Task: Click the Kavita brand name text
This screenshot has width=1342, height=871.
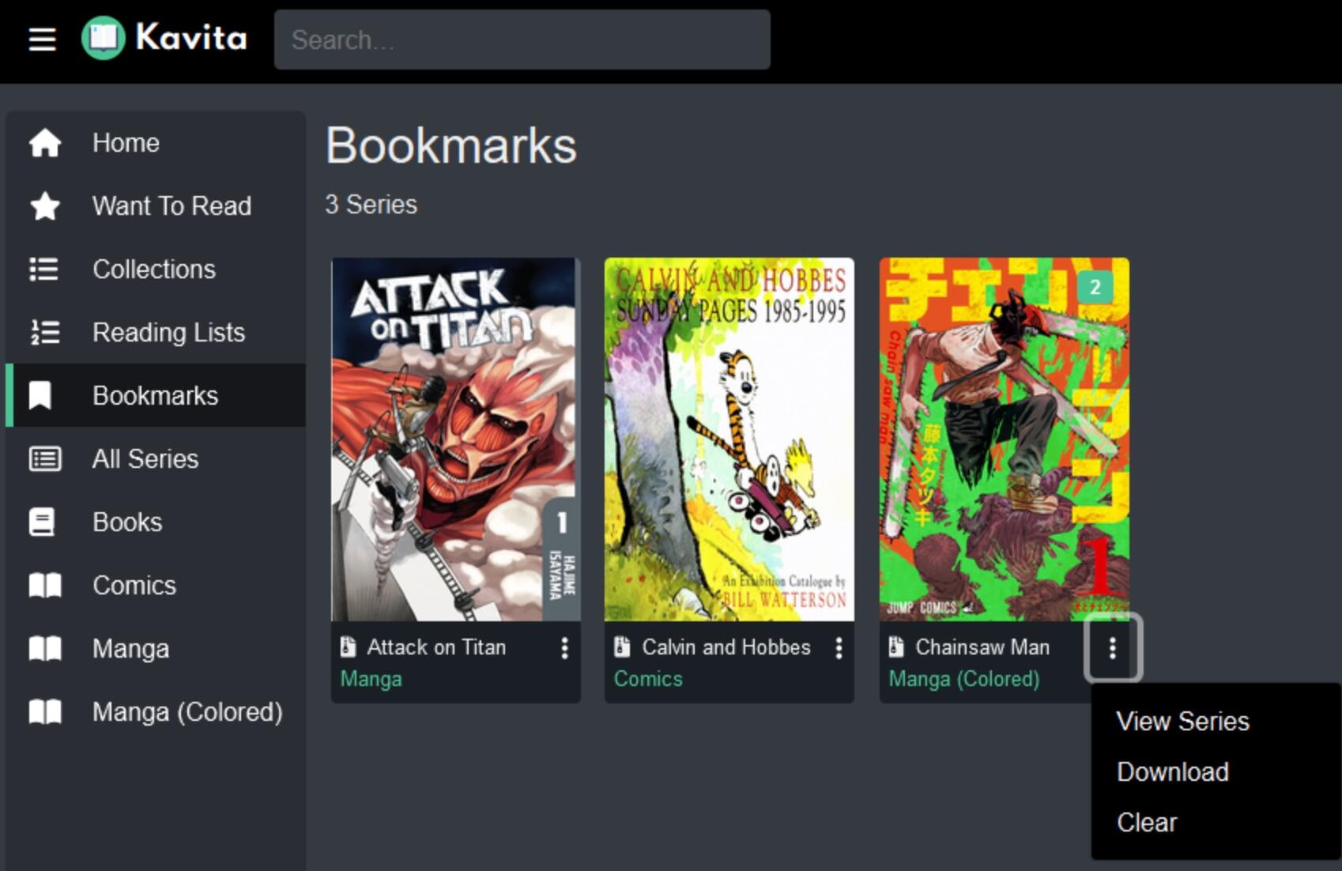Action: coord(191,37)
